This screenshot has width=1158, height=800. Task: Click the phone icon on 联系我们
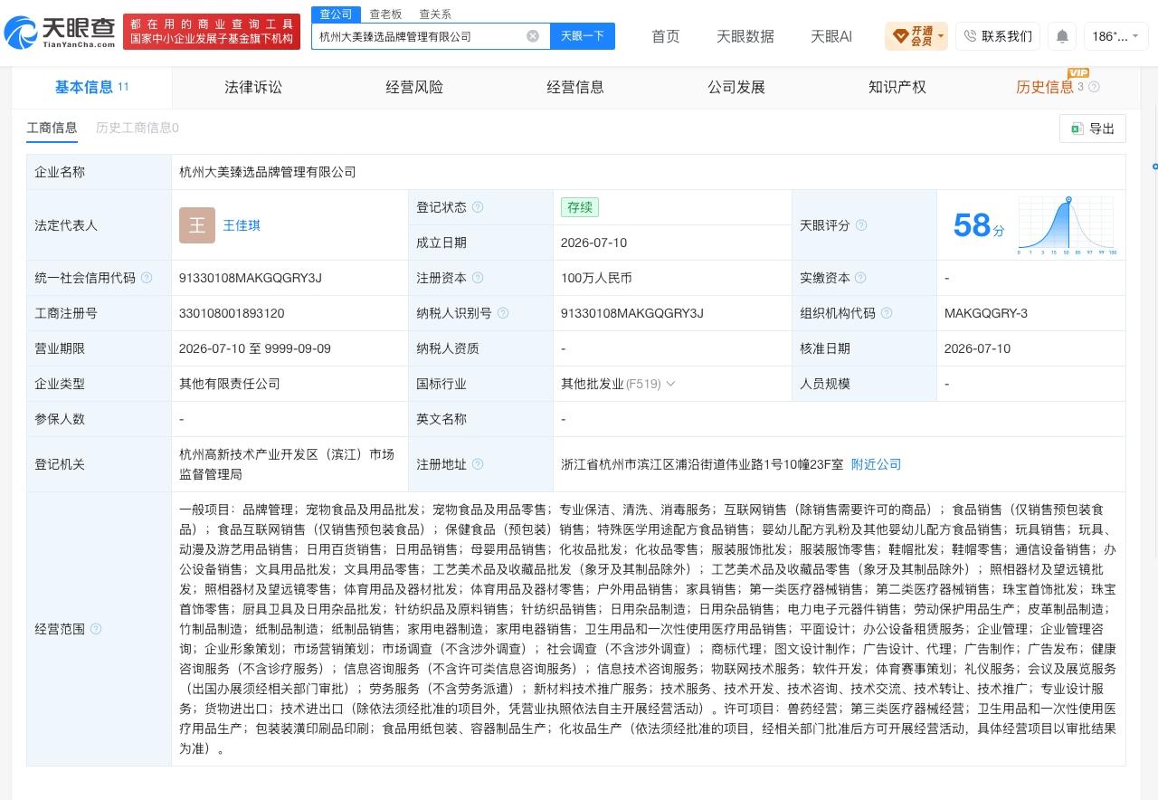pos(970,36)
